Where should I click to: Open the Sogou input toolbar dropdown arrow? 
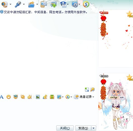tap(71, 97)
